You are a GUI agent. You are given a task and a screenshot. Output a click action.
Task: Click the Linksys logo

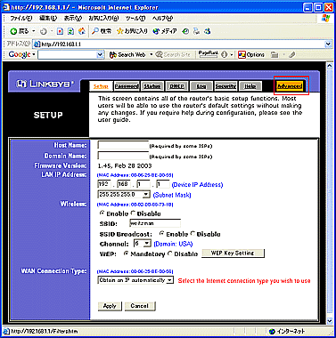[x=45, y=84]
